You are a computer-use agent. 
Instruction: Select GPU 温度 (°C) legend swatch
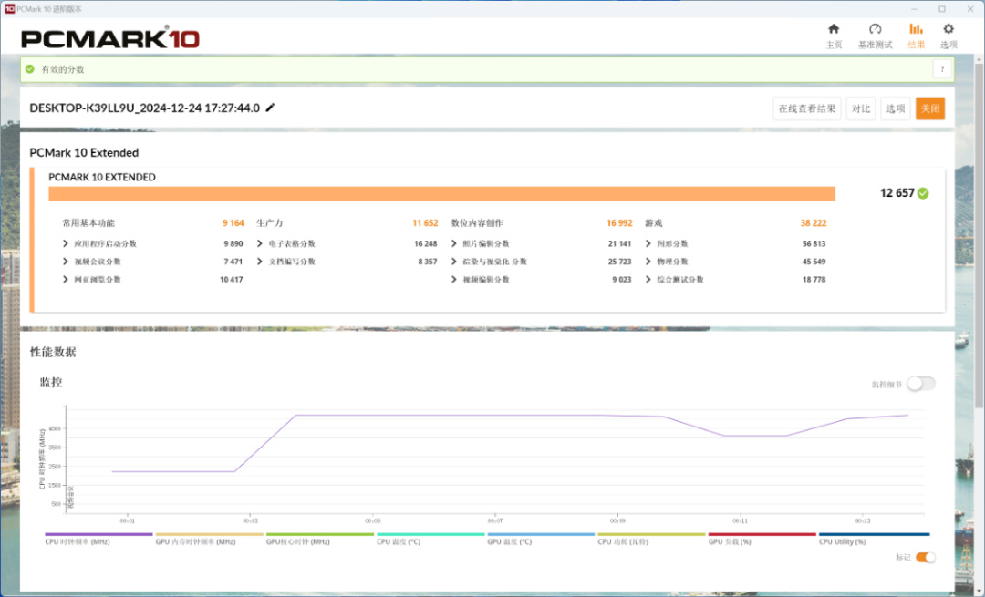541,534
